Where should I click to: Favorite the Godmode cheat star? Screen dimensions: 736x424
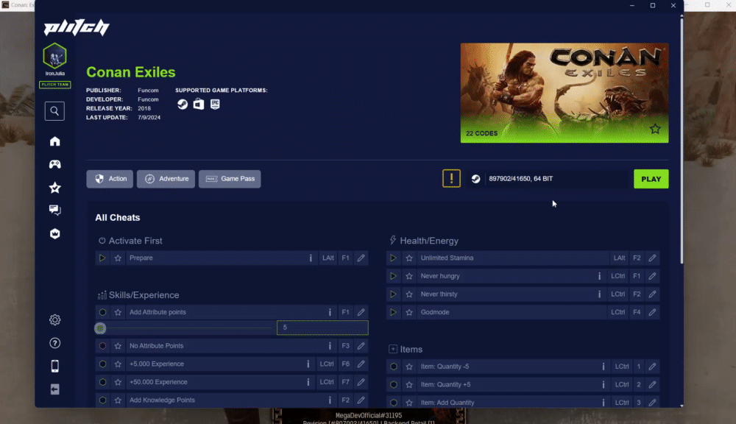(409, 312)
